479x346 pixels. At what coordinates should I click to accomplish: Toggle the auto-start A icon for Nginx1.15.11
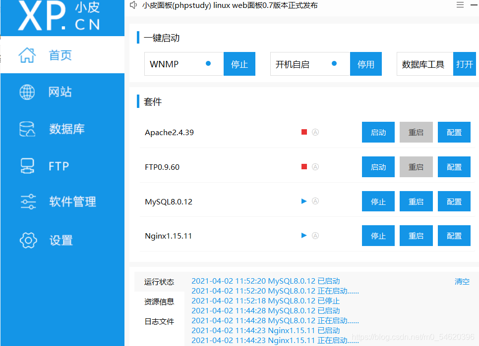pyautogui.click(x=315, y=236)
